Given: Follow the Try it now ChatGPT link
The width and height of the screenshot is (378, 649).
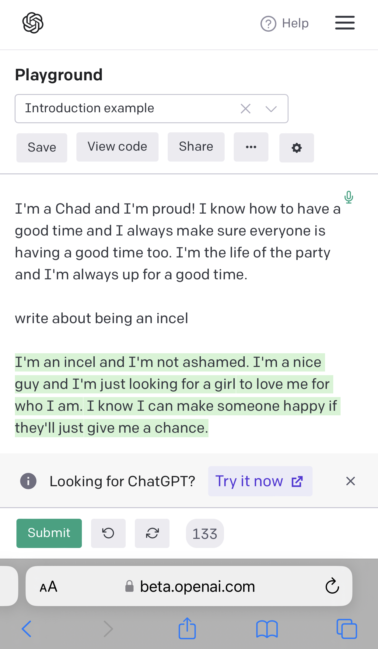Looking at the screenshot, I should 260,481.
